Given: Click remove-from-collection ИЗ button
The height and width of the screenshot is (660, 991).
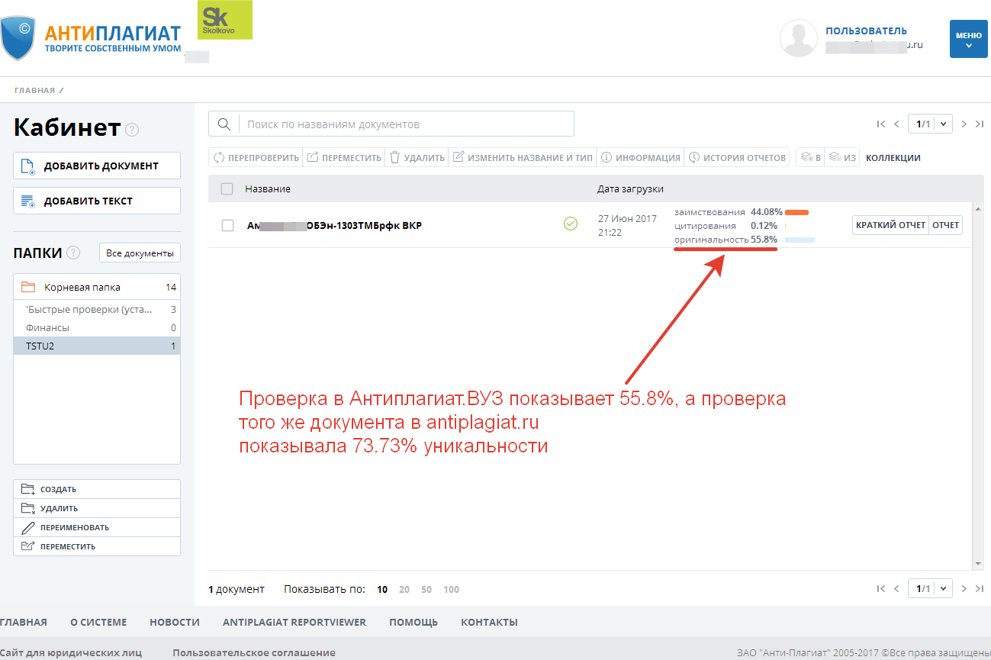Looking at the screenshot, I should point(843,157).
